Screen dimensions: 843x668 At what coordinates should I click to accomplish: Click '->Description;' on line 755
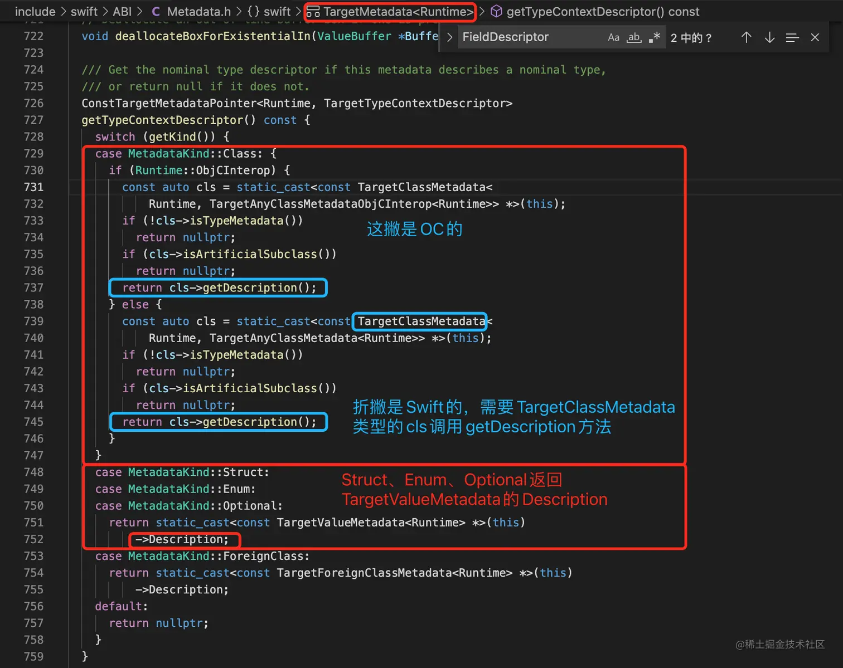pyautogui.click(x=182, y=589)
